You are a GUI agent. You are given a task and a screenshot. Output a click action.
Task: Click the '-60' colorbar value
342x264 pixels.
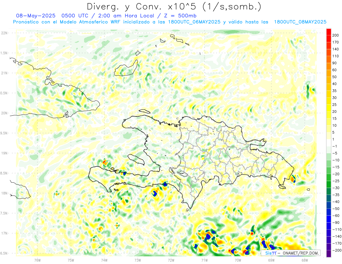coord(336,216)
